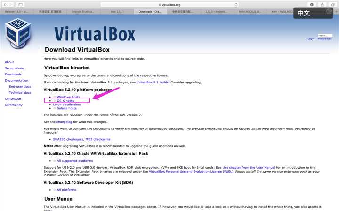Click the VirtualBox cube logo
Screen dimensions: 339x211
point(18,33)
